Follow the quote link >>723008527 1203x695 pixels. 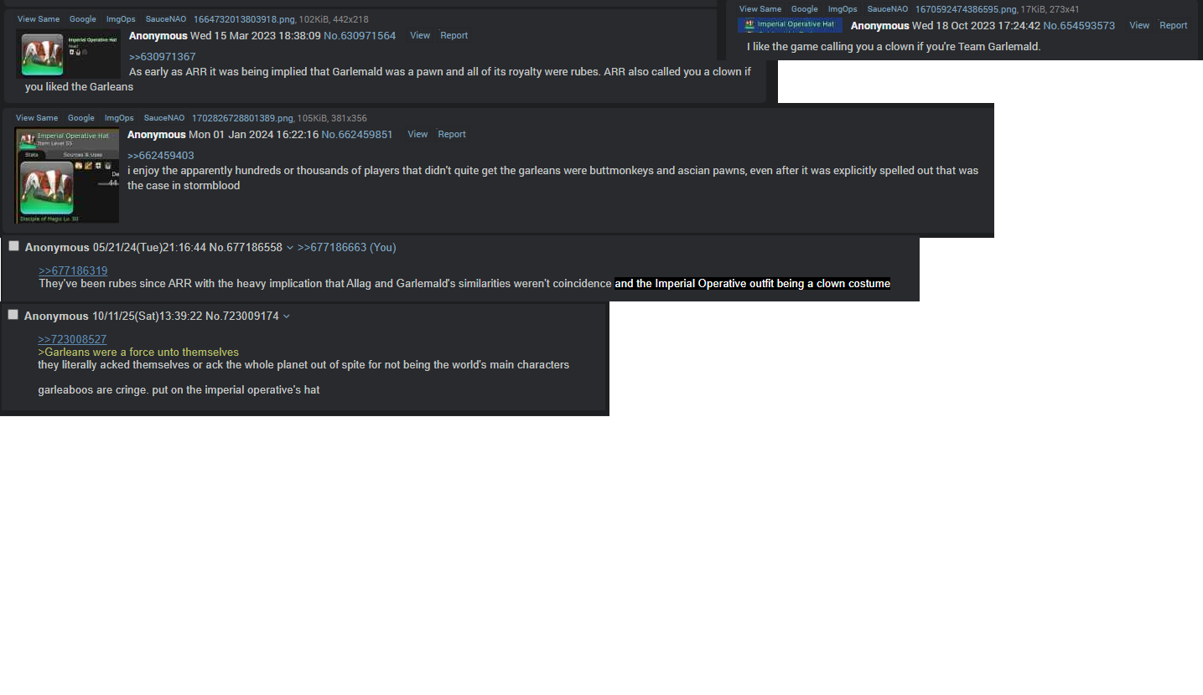tap(72, 339)
